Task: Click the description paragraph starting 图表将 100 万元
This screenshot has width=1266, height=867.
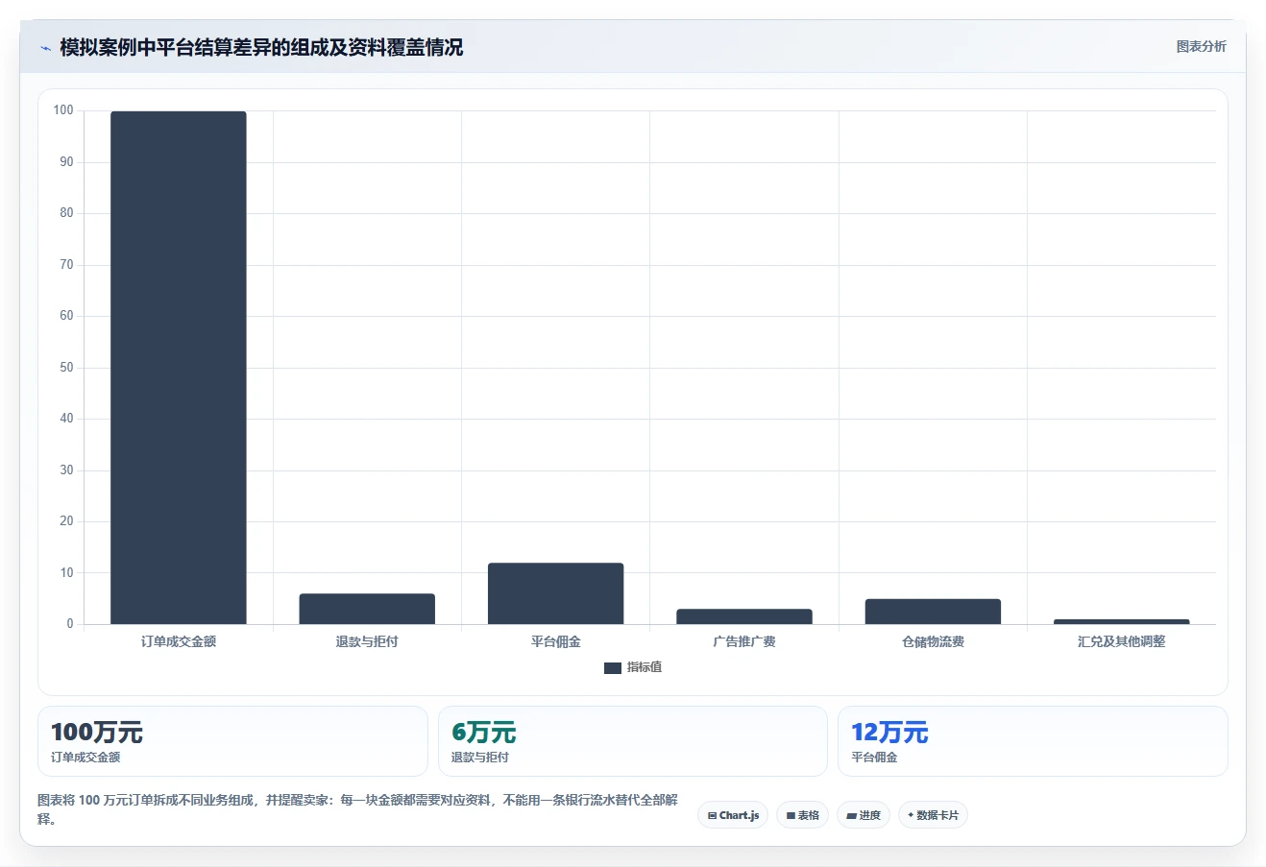Action: [357, 809]
